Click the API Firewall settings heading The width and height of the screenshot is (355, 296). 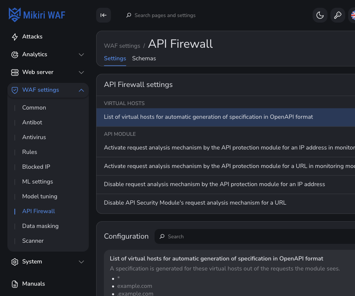pos(138,84)
